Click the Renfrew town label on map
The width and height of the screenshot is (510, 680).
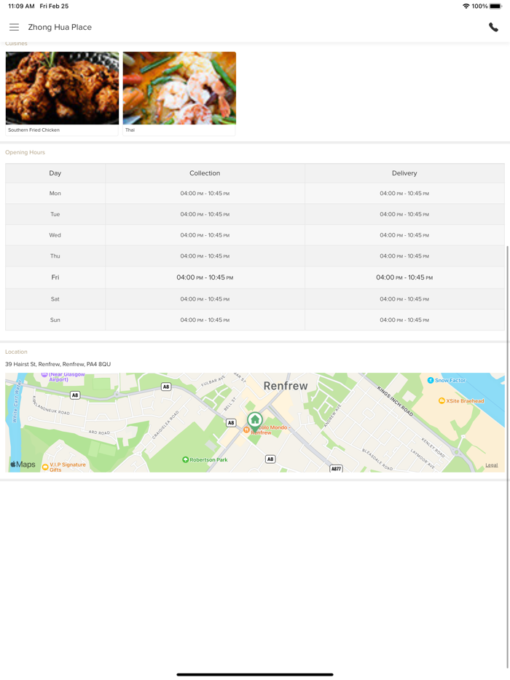point(286,386)
